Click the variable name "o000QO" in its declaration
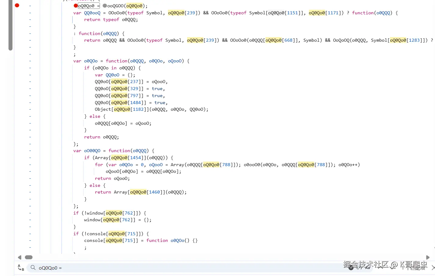The width and height of the screenshot is (435, 276). click(92, 151)
